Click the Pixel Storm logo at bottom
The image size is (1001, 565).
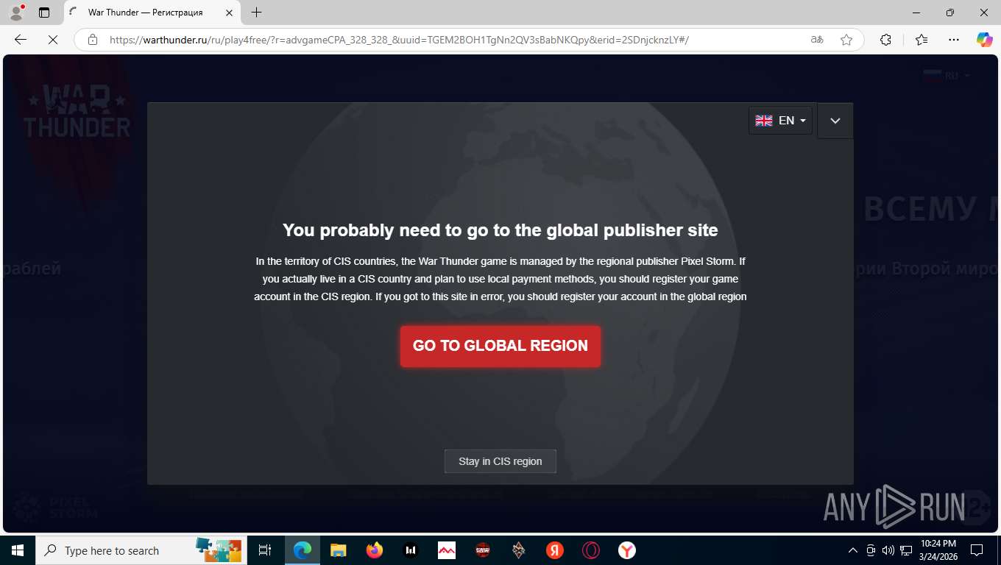(56, 507)
